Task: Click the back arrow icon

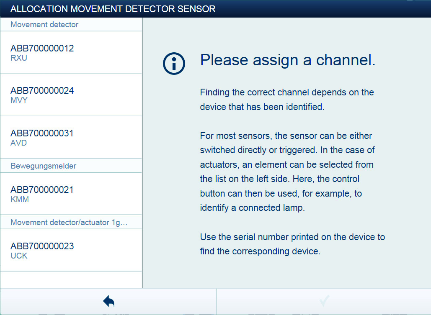Action: click(109, 301)
